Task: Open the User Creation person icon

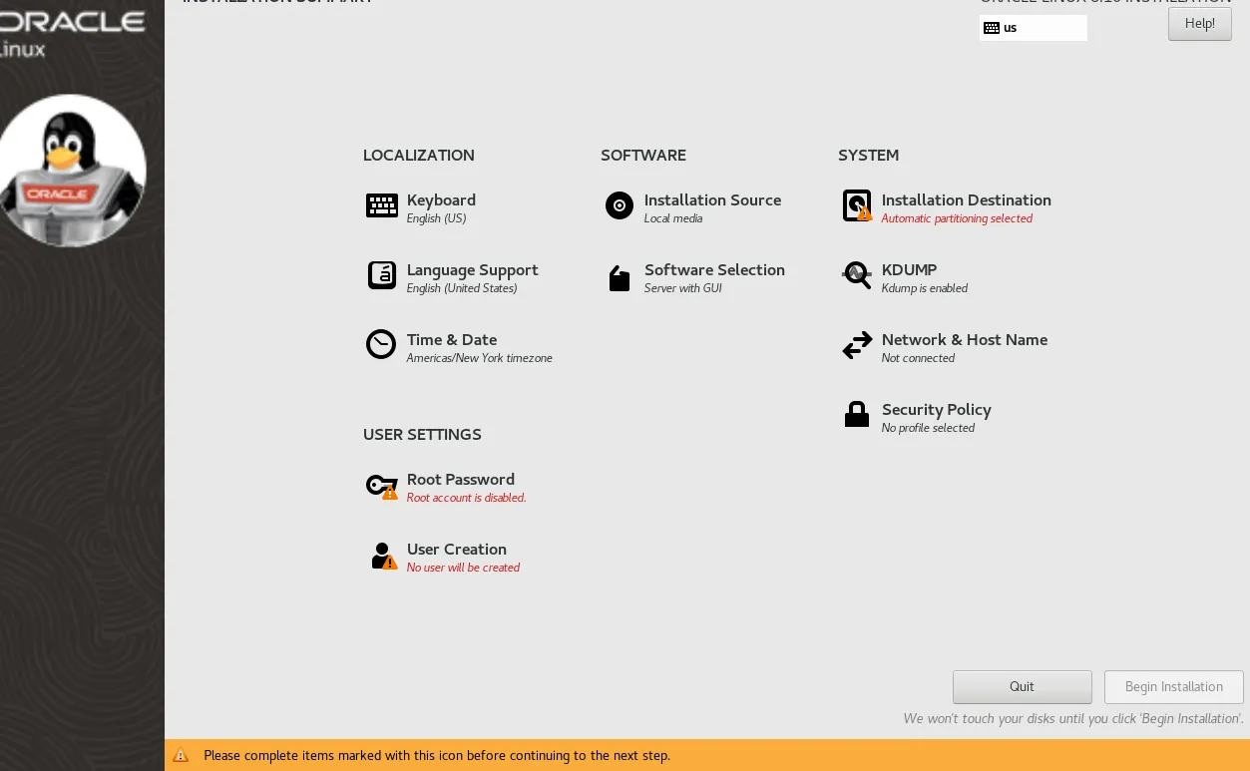Action: click(384, 556)
